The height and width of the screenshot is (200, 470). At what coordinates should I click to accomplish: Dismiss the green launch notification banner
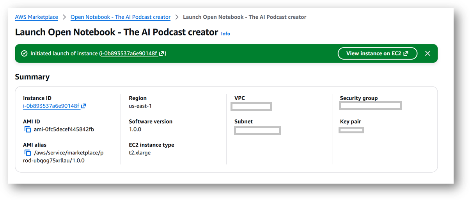427,53
